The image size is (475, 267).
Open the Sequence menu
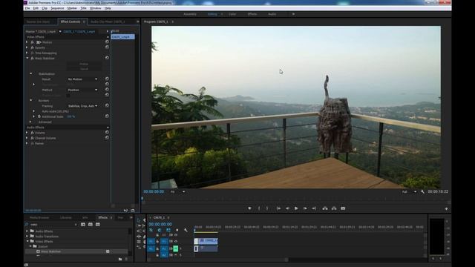click(57, 8)
